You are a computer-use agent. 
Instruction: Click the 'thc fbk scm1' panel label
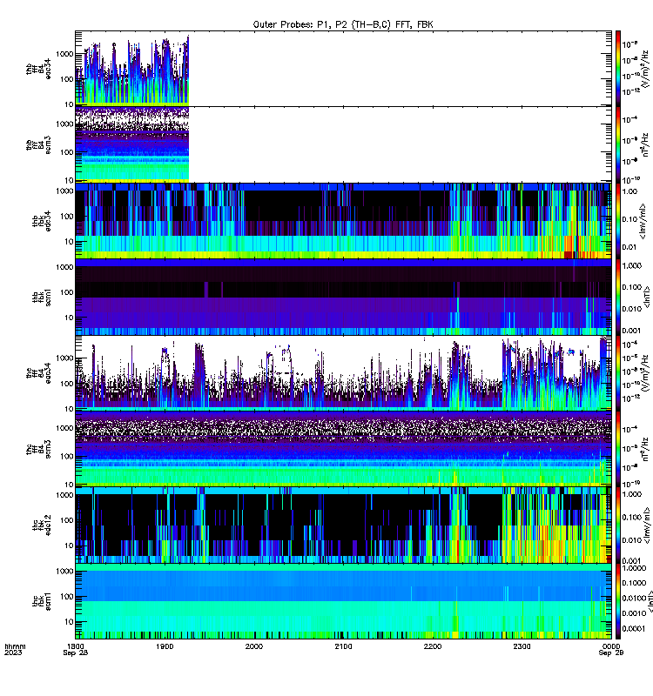(42, 601)
